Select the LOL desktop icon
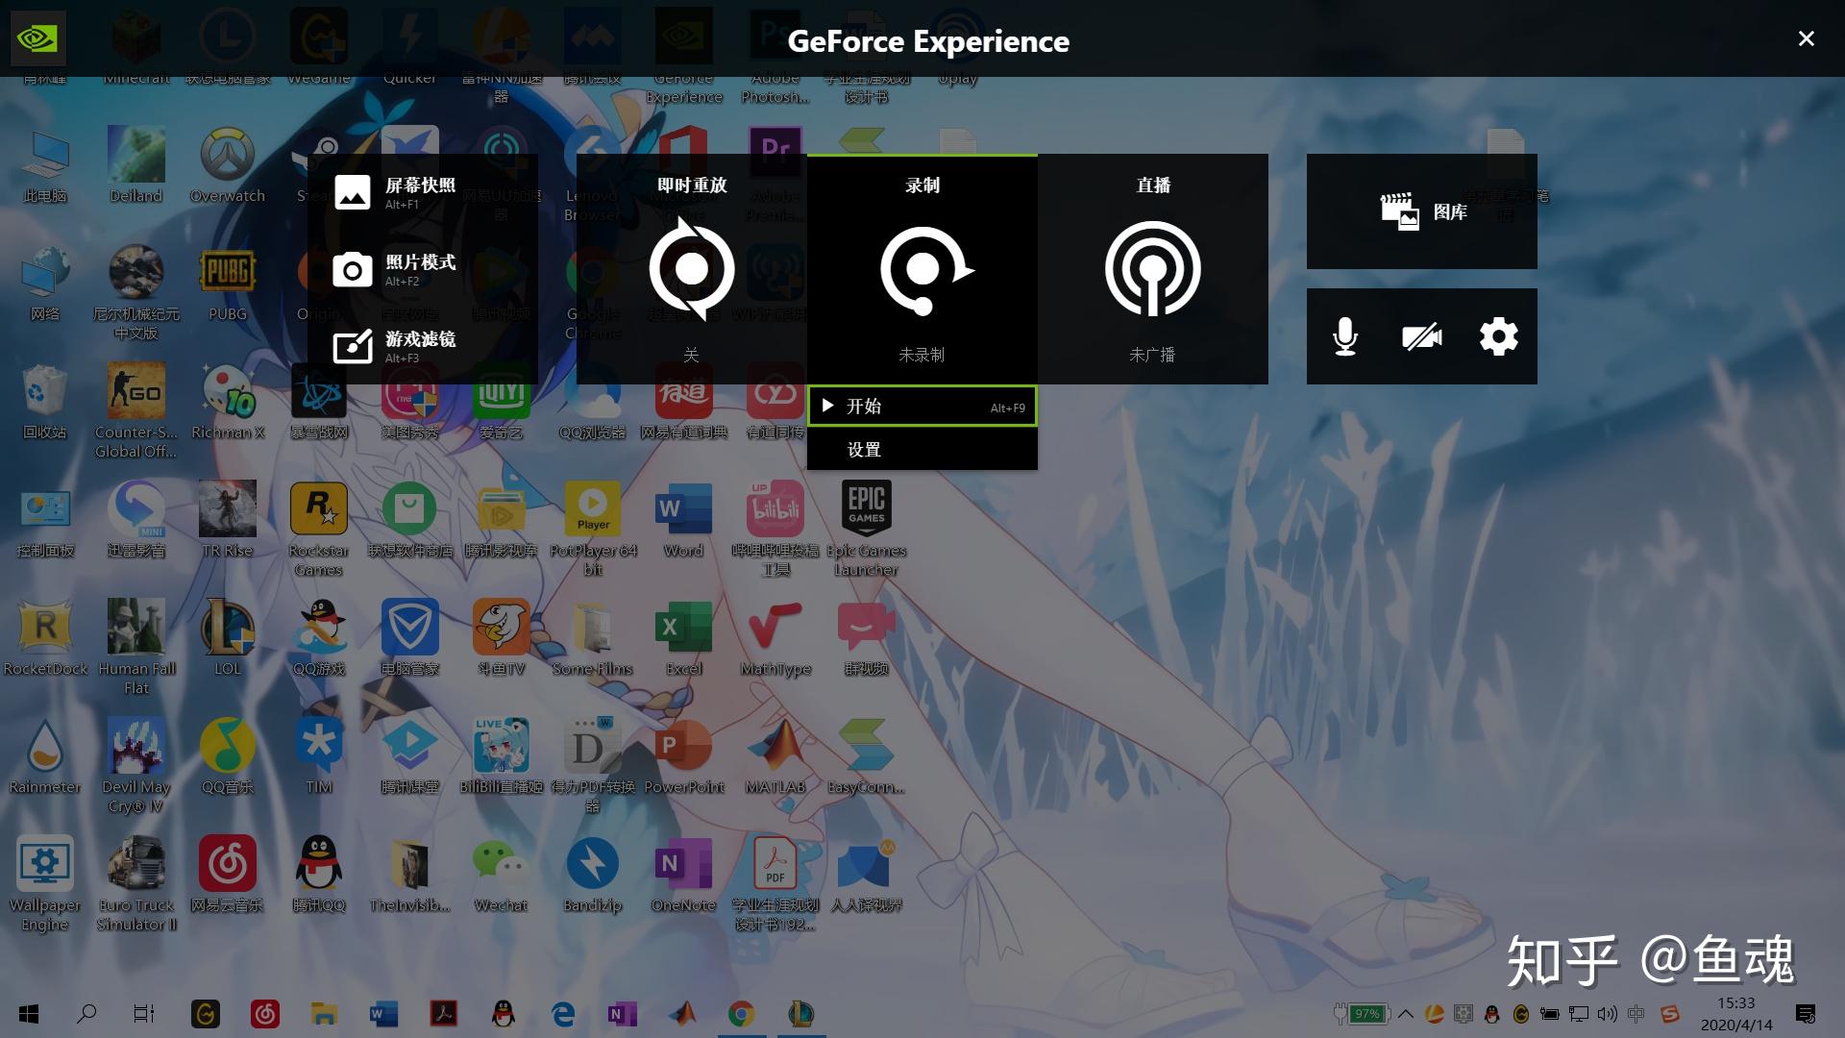1845x1038 pixels. [x=228, y=638]
